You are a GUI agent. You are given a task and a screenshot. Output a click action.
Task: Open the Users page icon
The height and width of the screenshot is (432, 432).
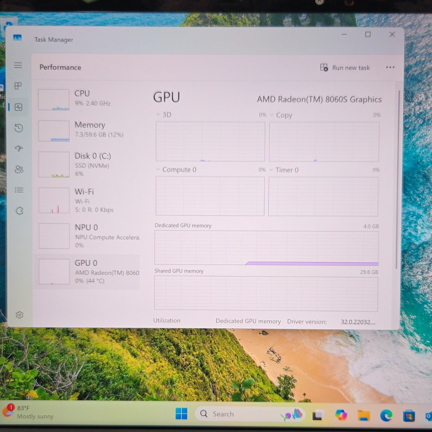coord(19,169)
